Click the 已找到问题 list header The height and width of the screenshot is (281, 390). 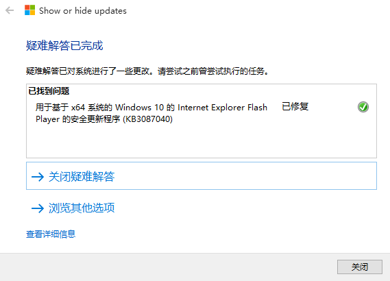tap(49, 91)
